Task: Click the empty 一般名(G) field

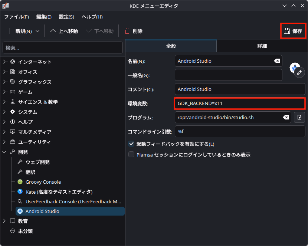Action: (229, 75)
